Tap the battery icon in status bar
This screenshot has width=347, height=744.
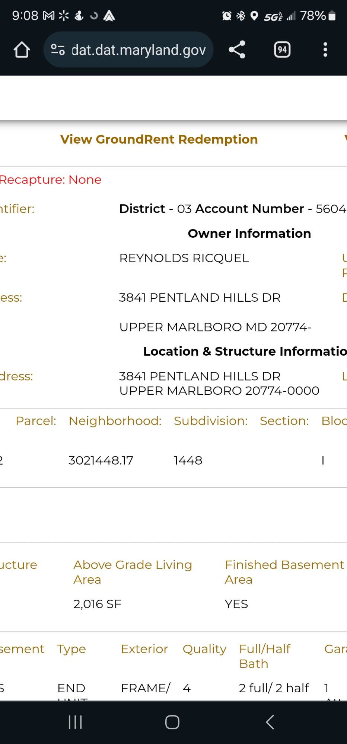[332, 16]
